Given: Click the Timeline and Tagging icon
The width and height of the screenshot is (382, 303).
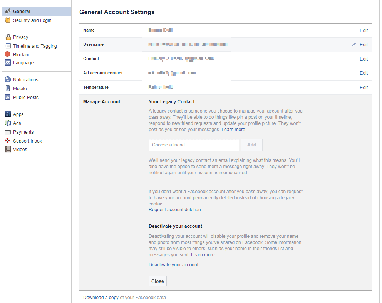Looking at the screenshot, I should 8,46.
